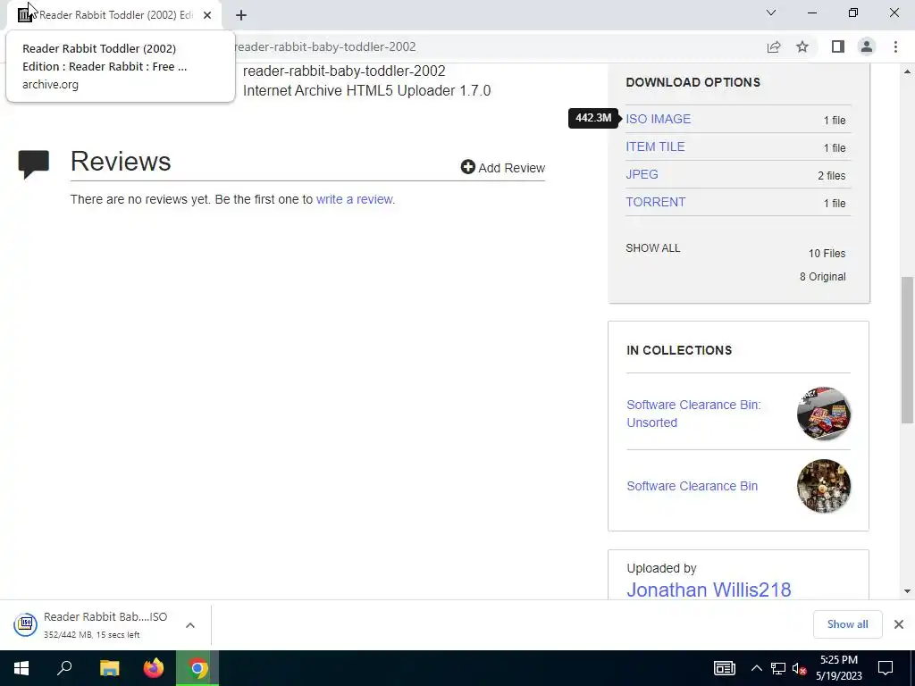Open the JPEG download option
915x686 pixels.
pyautogui.click(x=642, y=174)
